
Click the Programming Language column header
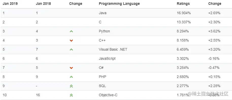pos(119,4)
